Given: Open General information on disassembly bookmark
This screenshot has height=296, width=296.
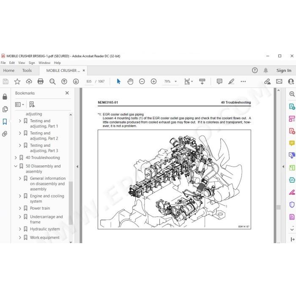Looking at the screenshot, I should (48, 184).
